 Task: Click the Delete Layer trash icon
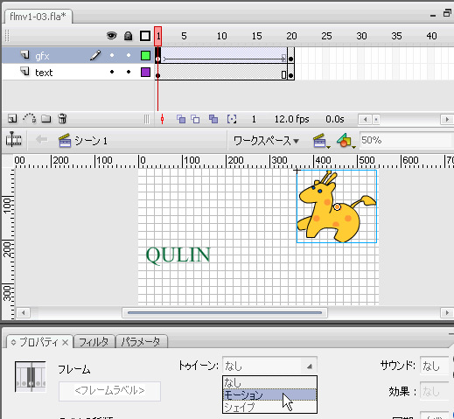(62, 118)
